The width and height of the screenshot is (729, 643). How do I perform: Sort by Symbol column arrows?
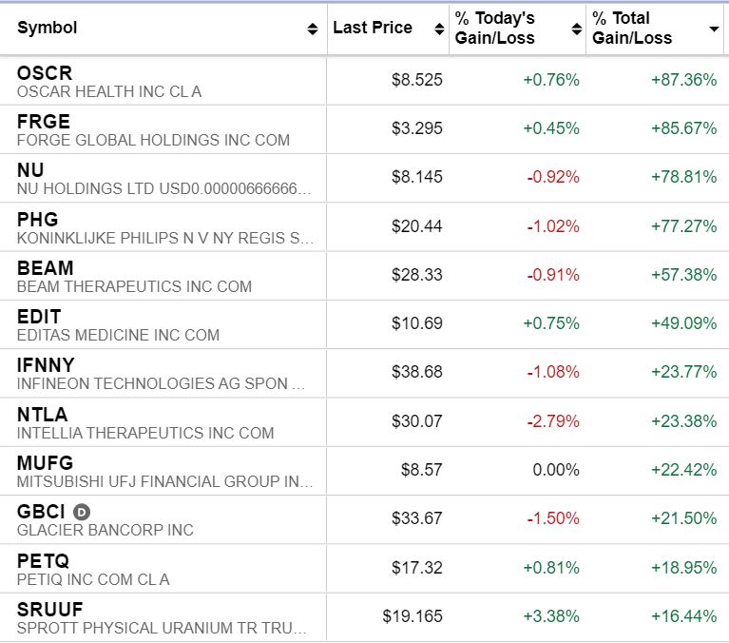point(313,29)
